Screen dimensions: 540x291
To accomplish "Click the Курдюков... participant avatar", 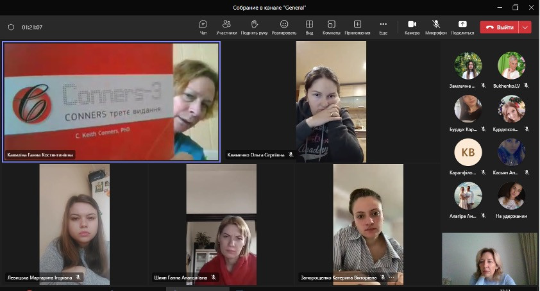I will pyautogui.click(x=511, y=109).
